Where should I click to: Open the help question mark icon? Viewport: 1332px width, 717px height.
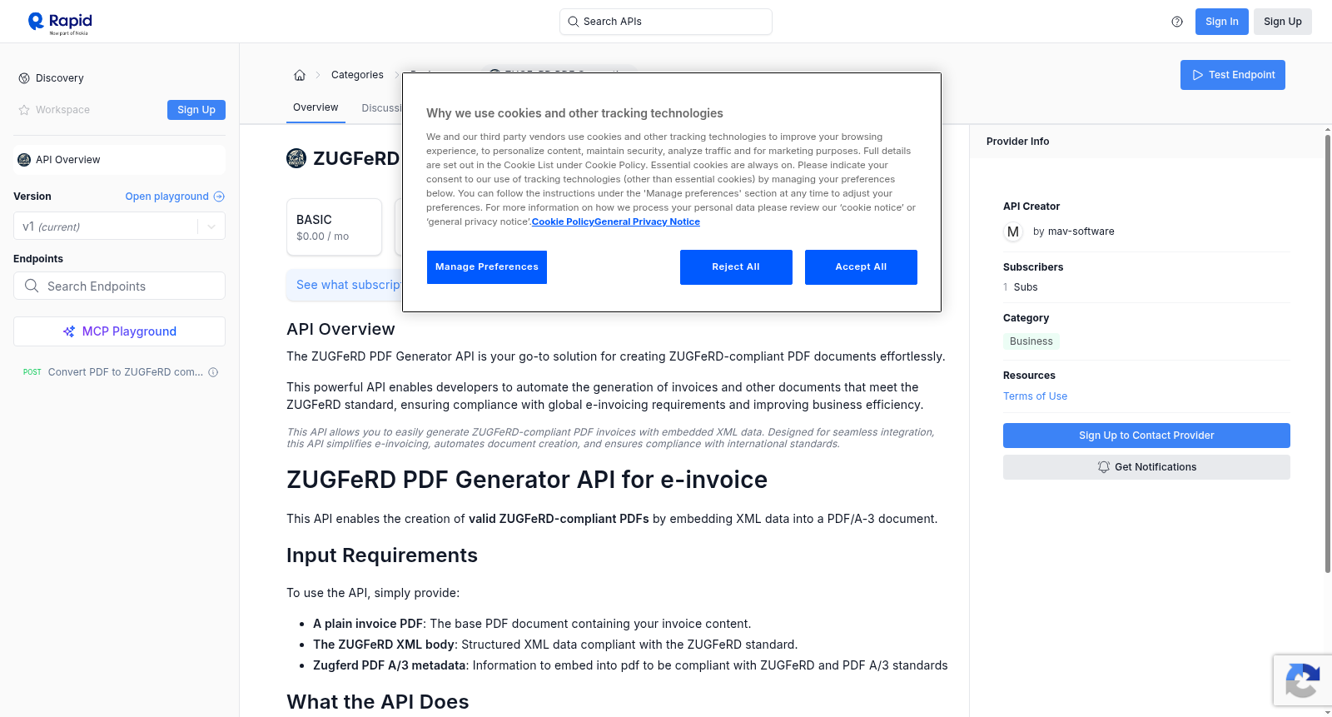1177,22
